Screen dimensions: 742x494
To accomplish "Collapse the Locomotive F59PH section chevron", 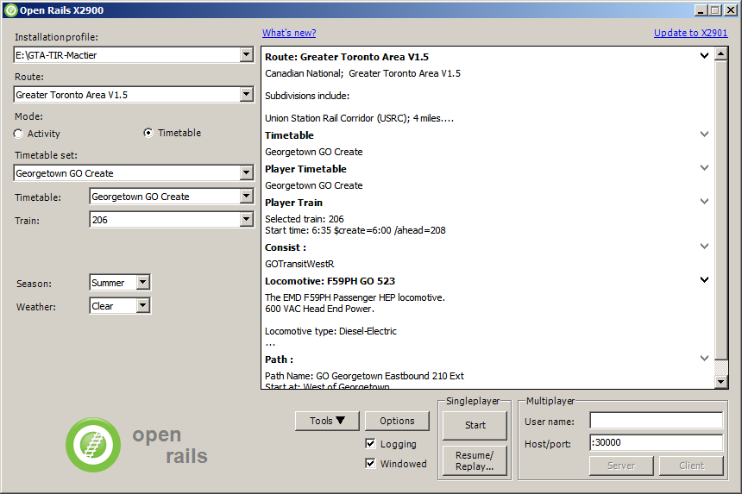I will 704,280.
